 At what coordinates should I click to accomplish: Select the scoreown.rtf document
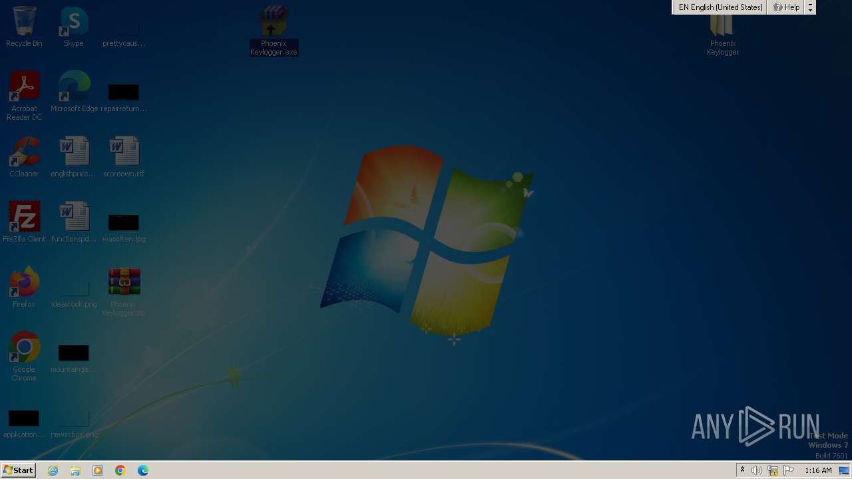point(124,157)
